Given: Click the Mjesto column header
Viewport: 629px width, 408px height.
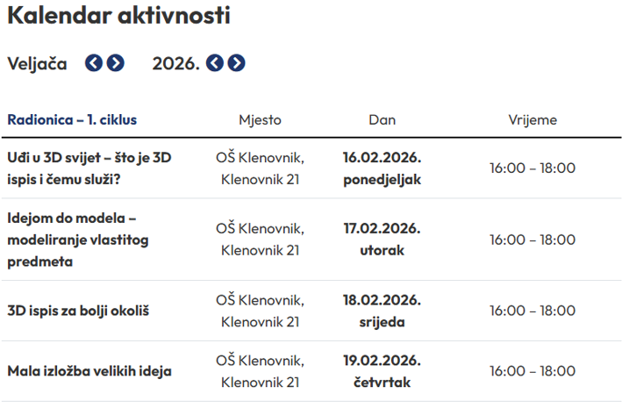Looking at the screenshot, I should tap(260, 120).
